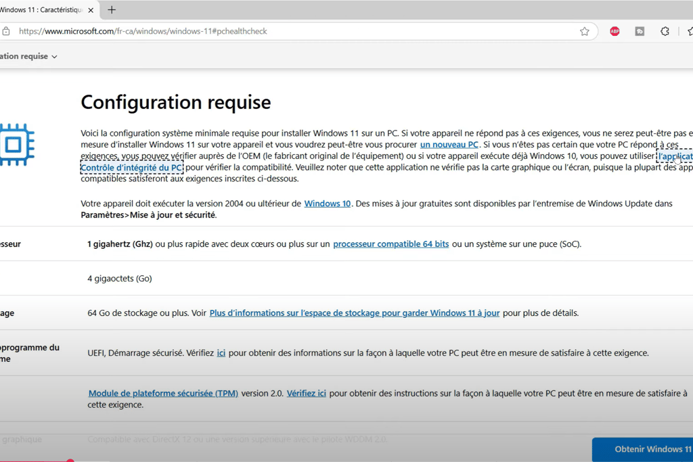Click the '1 gigahertz (Ghz)' text
Screen dimensions: 693x462
[x=120, y=244]
